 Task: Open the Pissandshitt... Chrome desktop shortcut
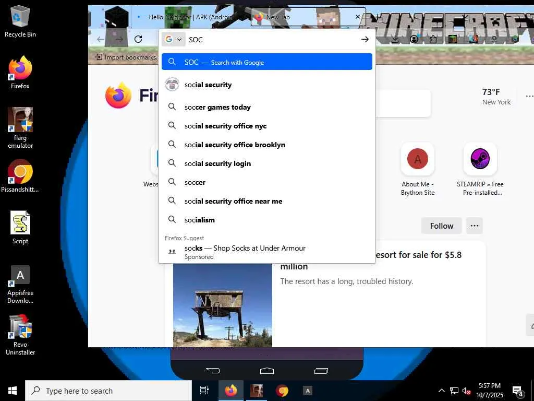point(20,176)
